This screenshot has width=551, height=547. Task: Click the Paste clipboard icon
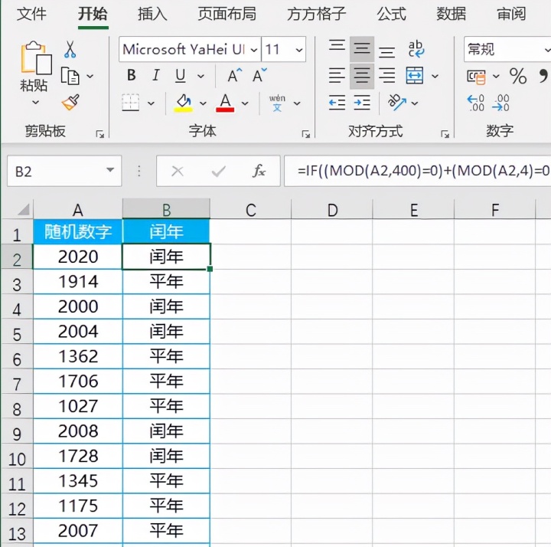click(x=36, y=57)
